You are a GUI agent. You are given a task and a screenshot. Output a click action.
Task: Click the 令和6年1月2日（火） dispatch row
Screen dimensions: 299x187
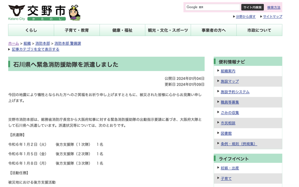(x=56, y=144)
